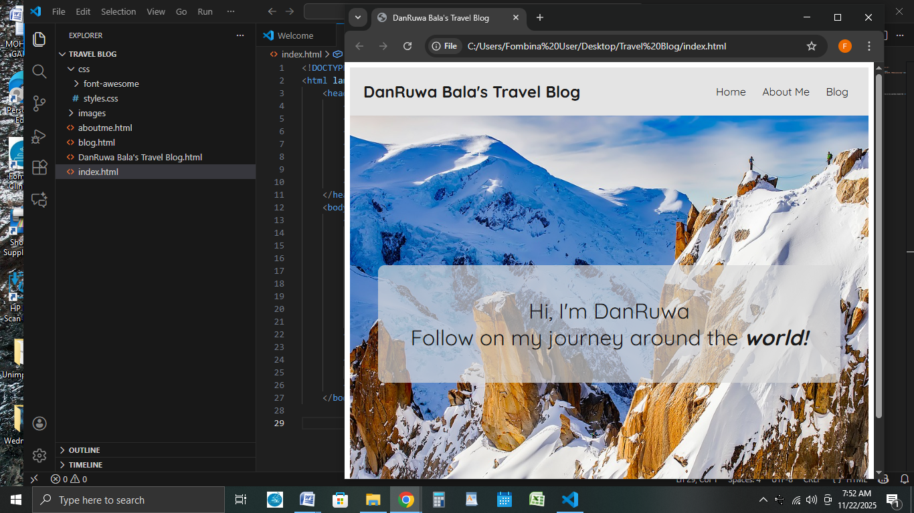Click the Chrome back arrow button
914x513 pixels.
tap(359, 46)
